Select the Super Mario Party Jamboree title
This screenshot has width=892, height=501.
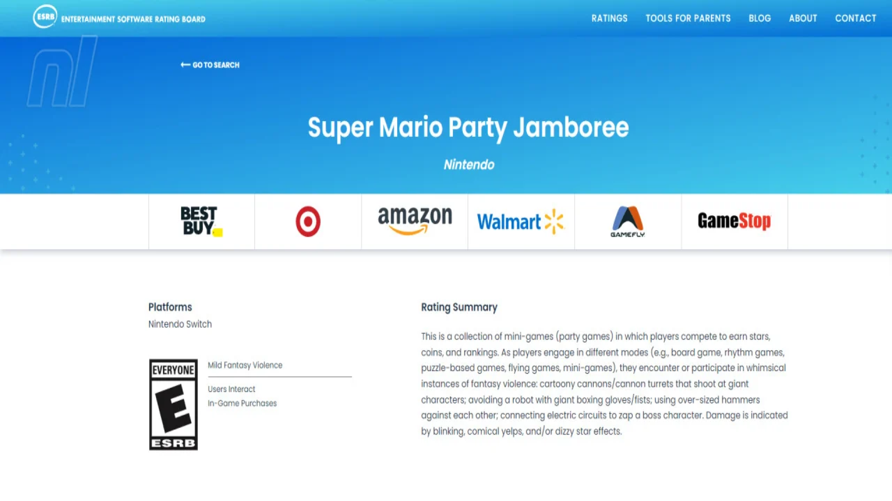(468, 127)
